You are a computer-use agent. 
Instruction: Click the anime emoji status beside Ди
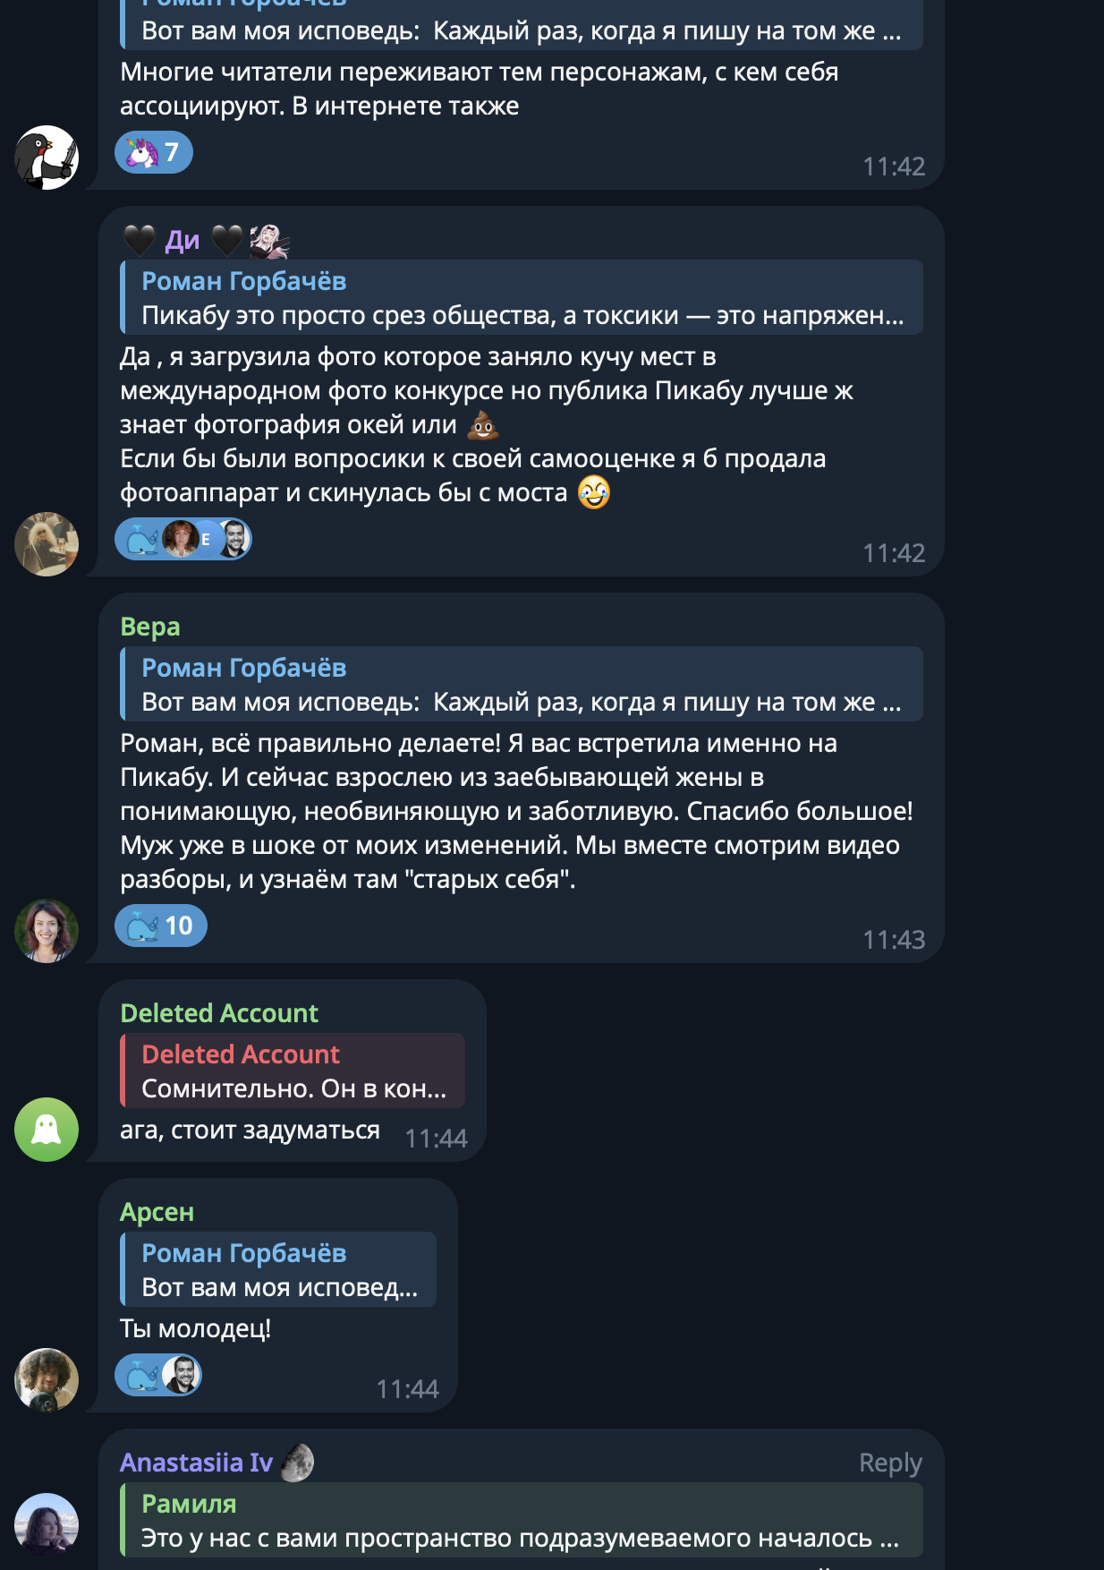click(x=269, y=241)
